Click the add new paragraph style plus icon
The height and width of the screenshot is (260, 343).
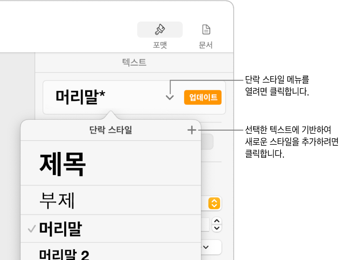192,130
